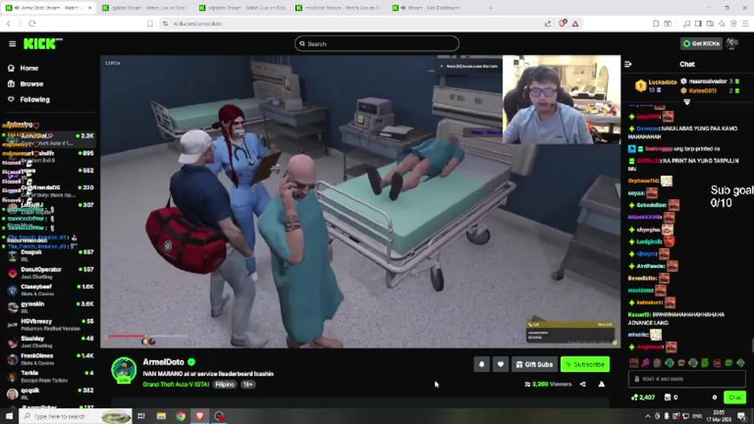Click the Windows Start button
754x424 pixels.
[9, 416]
